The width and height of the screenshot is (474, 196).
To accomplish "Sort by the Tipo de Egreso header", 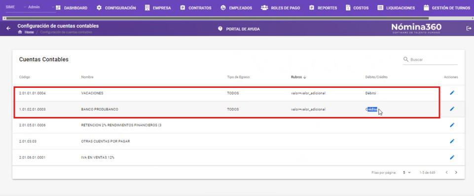I will (238, 77).
